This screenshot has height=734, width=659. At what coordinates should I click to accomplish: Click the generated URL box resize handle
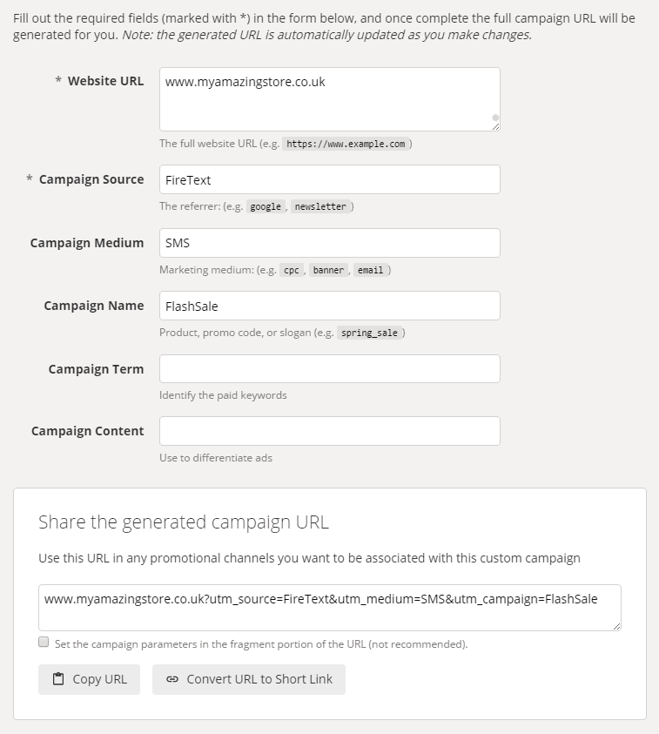click(x=616, y=626)
